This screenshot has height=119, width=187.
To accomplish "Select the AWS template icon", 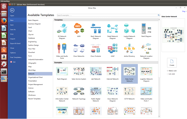I will [79, 28].
